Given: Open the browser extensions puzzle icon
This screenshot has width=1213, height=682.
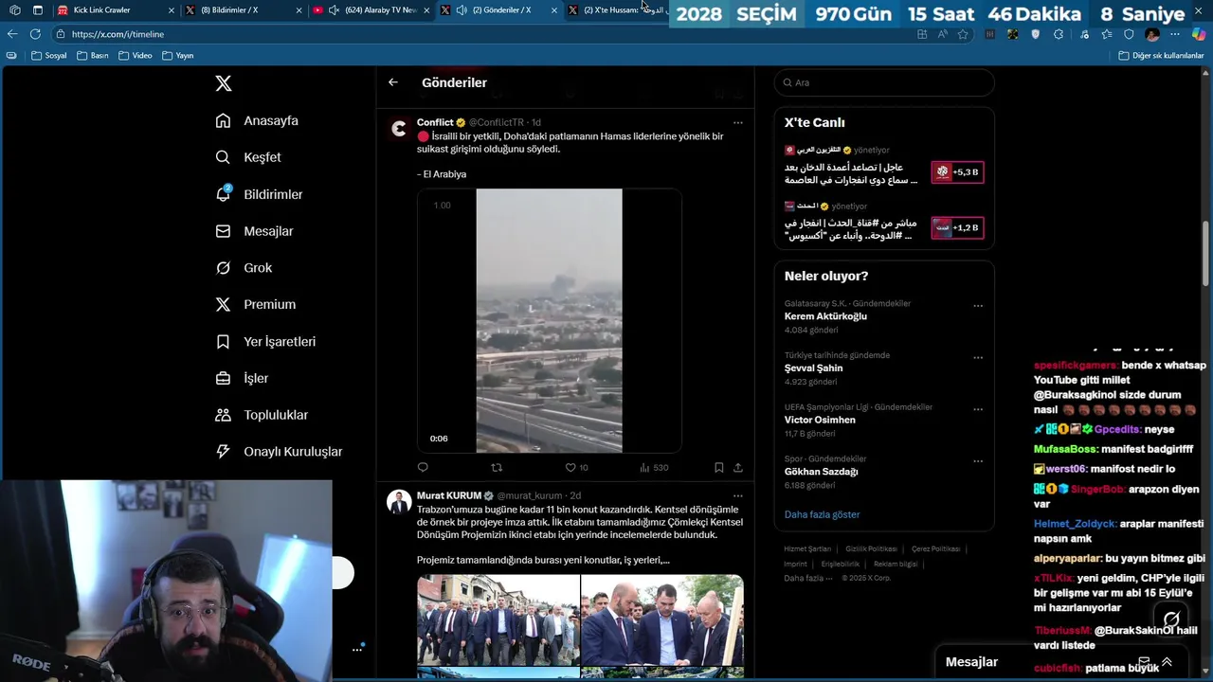Looking at the screenshot, I should click(x=1059, y=34).
